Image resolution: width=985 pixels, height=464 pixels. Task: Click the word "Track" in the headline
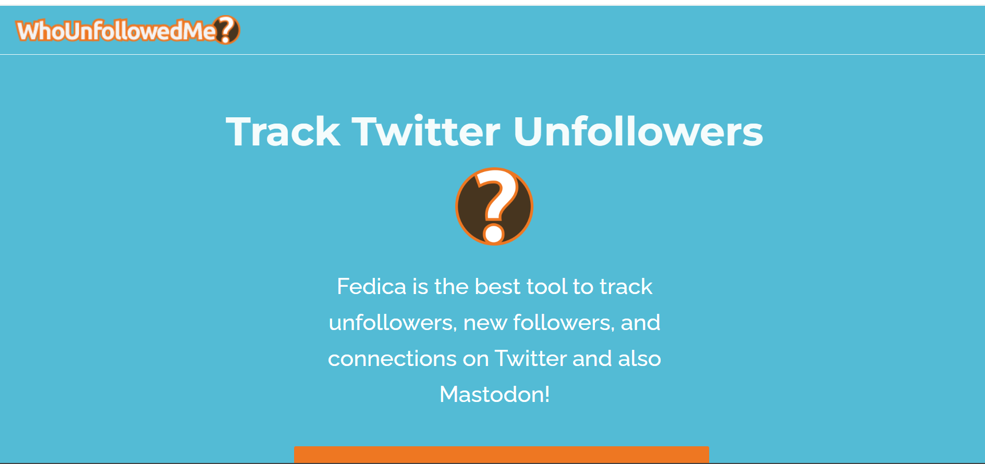283,131
